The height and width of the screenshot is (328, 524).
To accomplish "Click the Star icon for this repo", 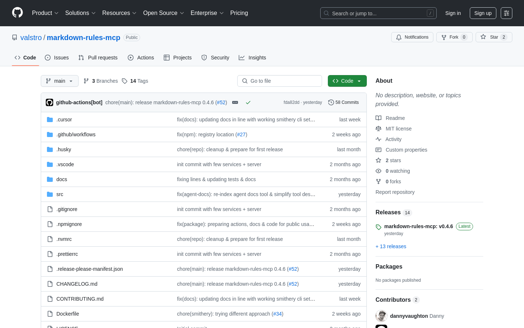I will 483,37.
